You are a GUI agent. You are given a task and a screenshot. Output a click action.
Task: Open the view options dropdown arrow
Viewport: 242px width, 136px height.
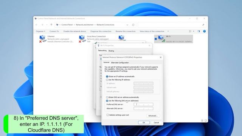[194, 31]
